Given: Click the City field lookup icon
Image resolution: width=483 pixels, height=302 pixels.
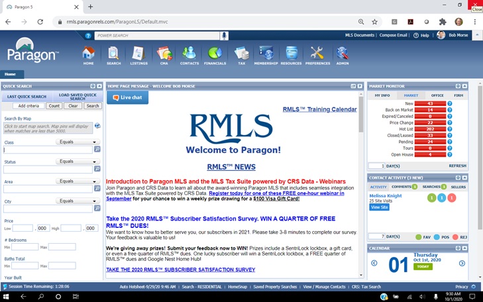Looking at the screenshot, I should tap(97, 209).
